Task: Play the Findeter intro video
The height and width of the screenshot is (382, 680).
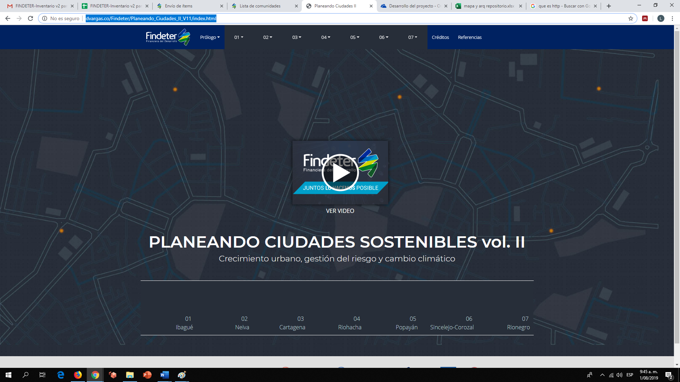Action: [340, 173]
